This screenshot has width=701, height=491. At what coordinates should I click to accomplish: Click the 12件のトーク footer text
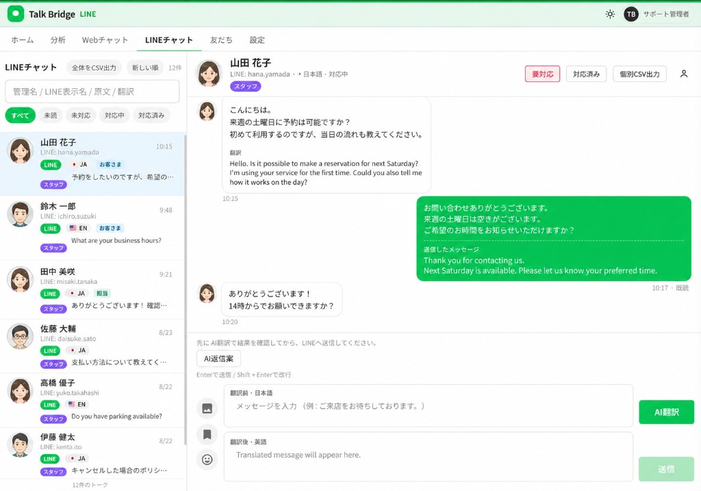pos(90,485)
